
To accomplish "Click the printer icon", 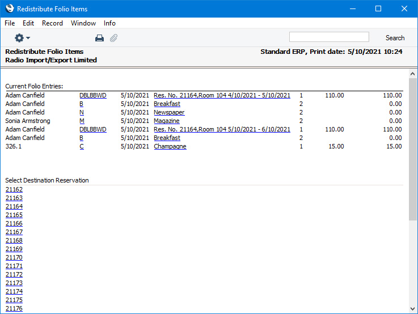I will pos(99,38).
